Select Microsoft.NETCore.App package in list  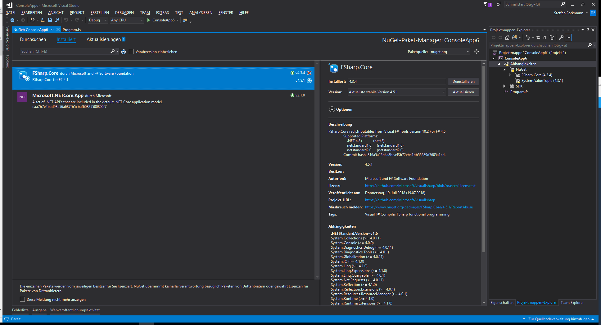pos(163,101)
